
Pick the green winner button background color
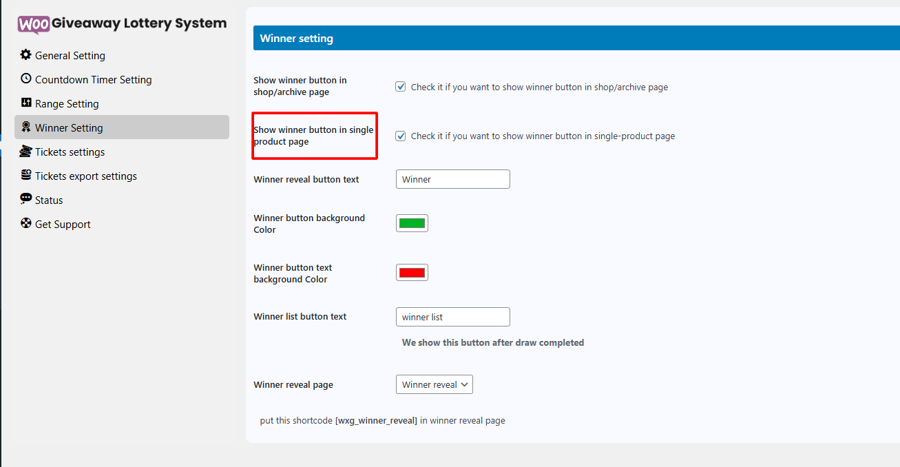click(x=412, y=223)
